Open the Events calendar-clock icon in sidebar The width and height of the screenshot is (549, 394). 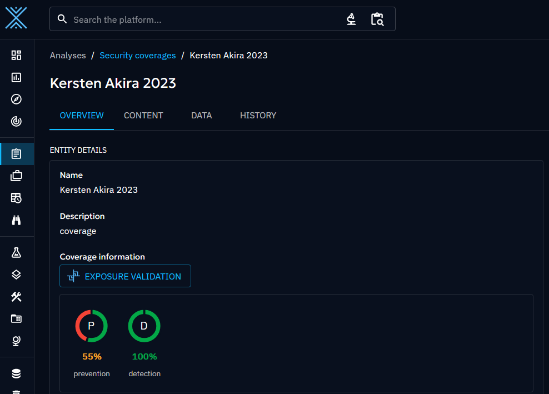tap(16, 198)
